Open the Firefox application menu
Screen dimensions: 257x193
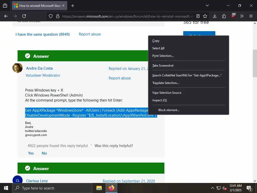point(251,16)
